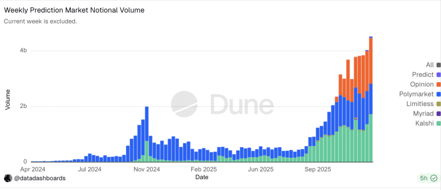Select the All legend label
The width and height of the screenshot is (441, 190).
(430, 65)
